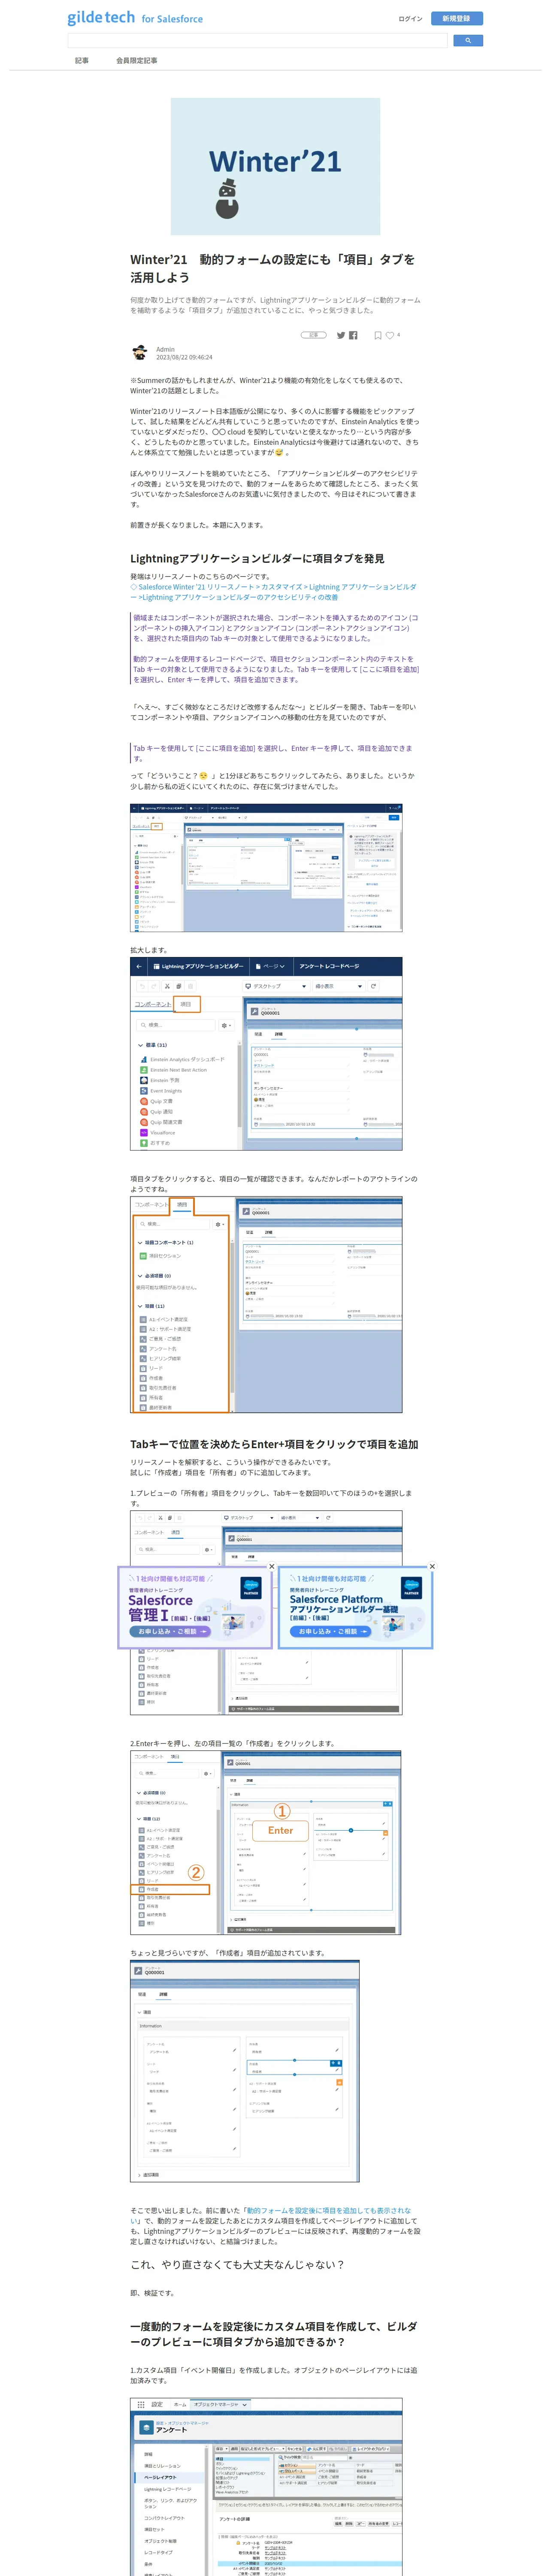The height and width of the screenshot is (2576, 551).
Task: Close the Salesforce 管理Ⅰ training ad
Action: click(271, 1566)
